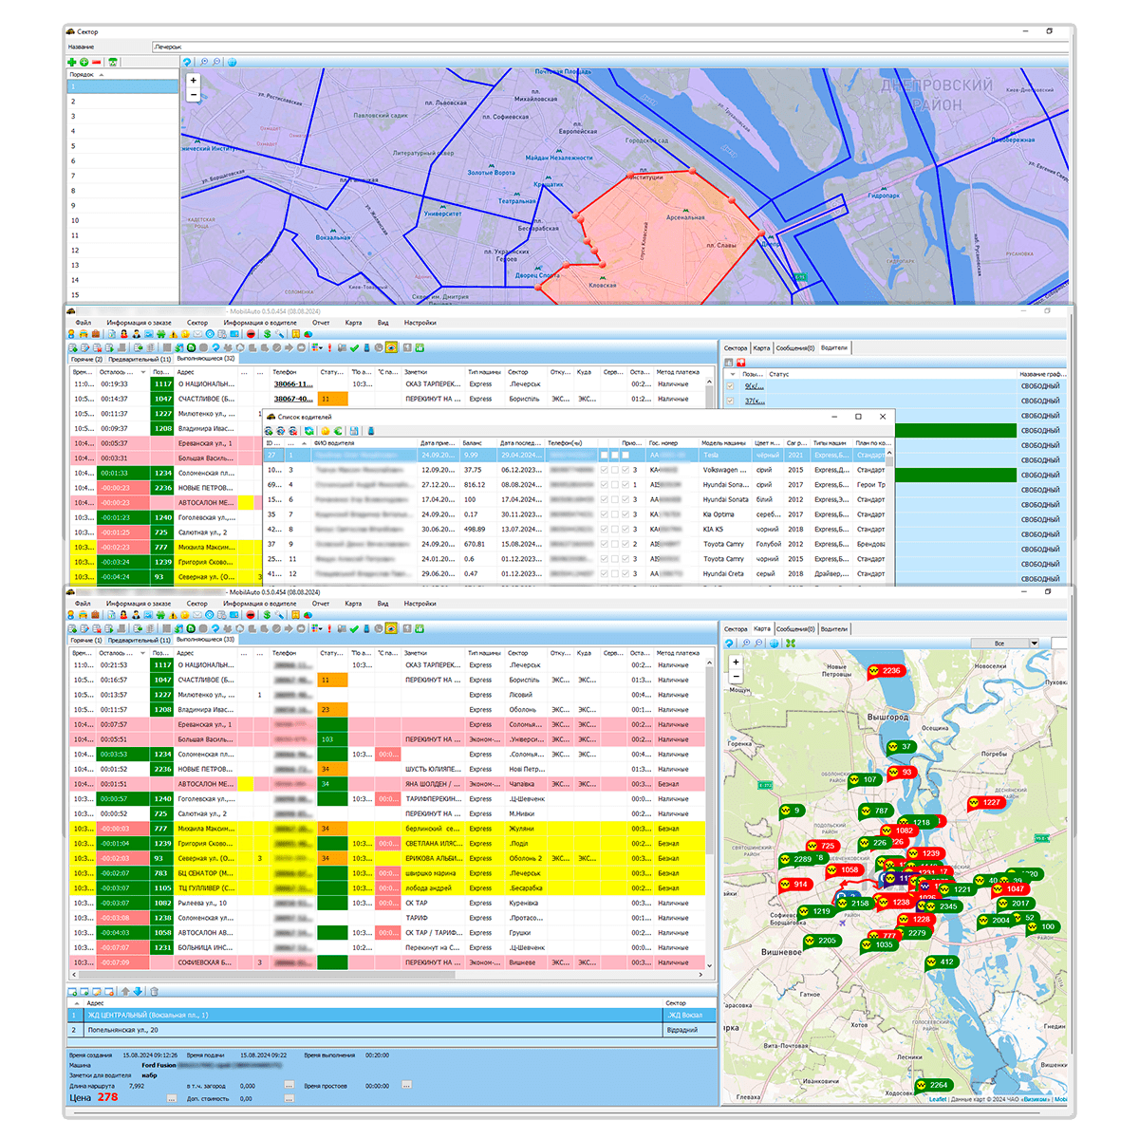Viewport: 1139px width, 1139px height.
Task: Remove a point with the red minus icon in Сектор window
Action: (97, 63)
